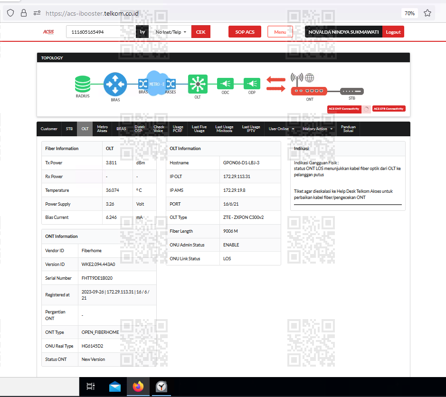
Task: Click the loading spinner beside ACS ONT Connectivity
Action: [x=366, y=109]
